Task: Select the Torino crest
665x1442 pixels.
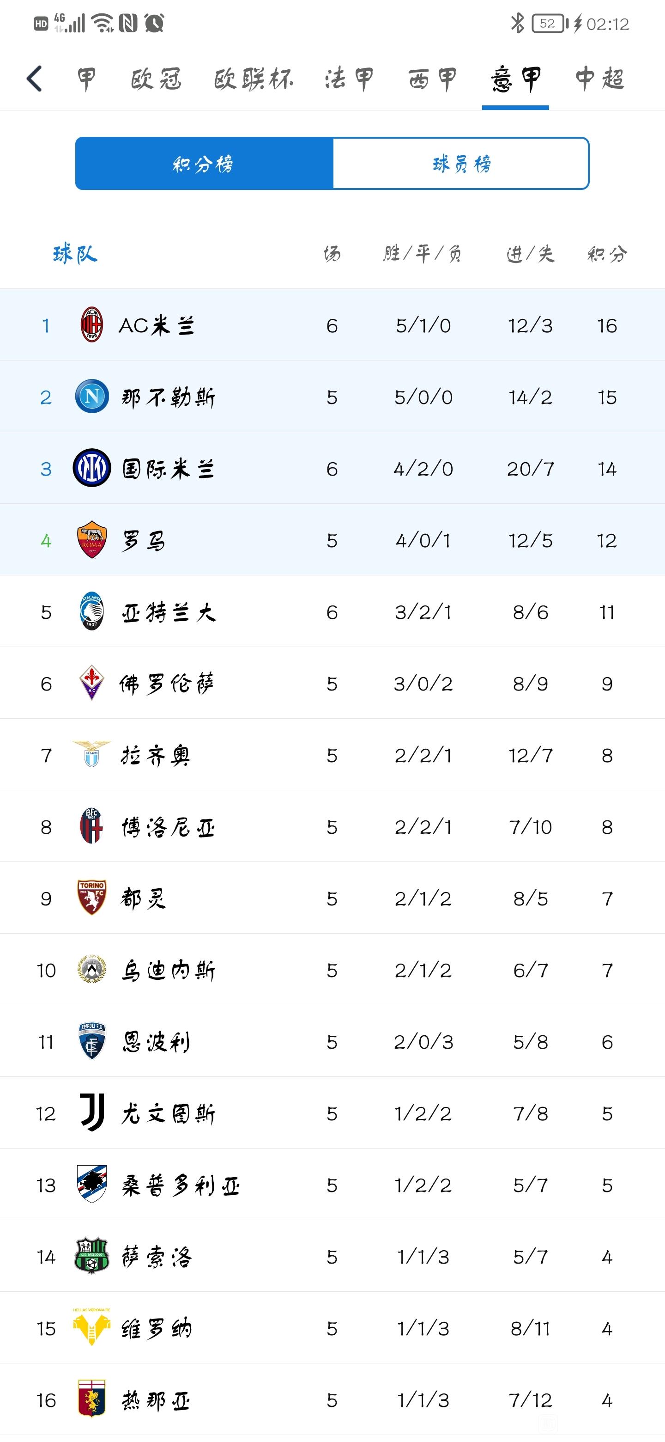Action: point(92,898)
